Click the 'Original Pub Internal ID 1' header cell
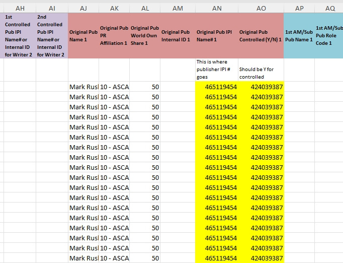 (x=178, y=36)
